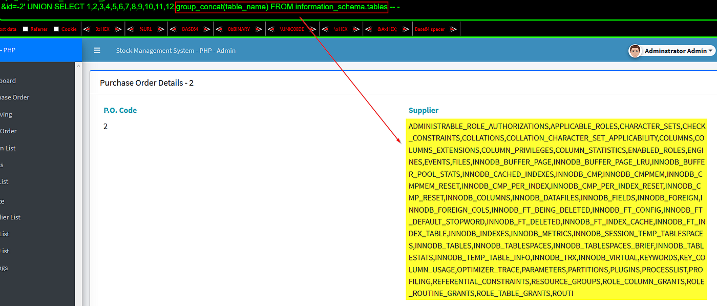
Task: Open Receiving in the sidebar
Action: coord(6,114)
